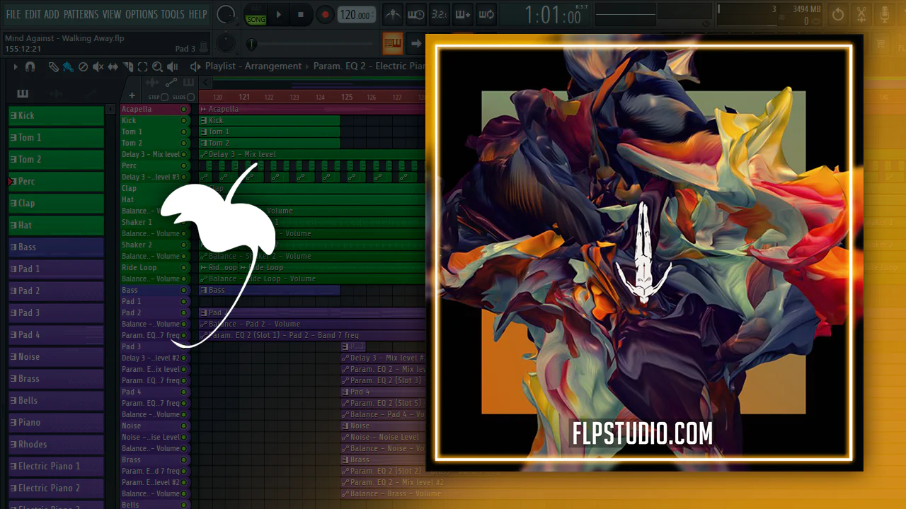The image size is (906, 509).
Task: Mute the Perc track
Action: click(x=184, y=166)
